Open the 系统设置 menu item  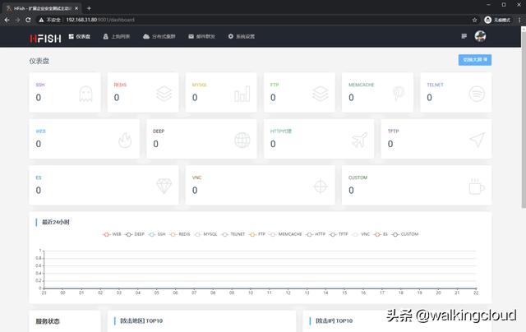point(241,36)
